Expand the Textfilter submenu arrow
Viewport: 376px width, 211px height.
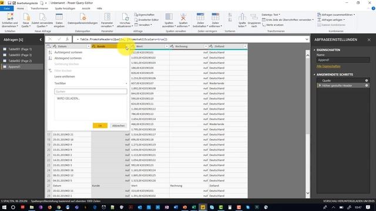126,83
